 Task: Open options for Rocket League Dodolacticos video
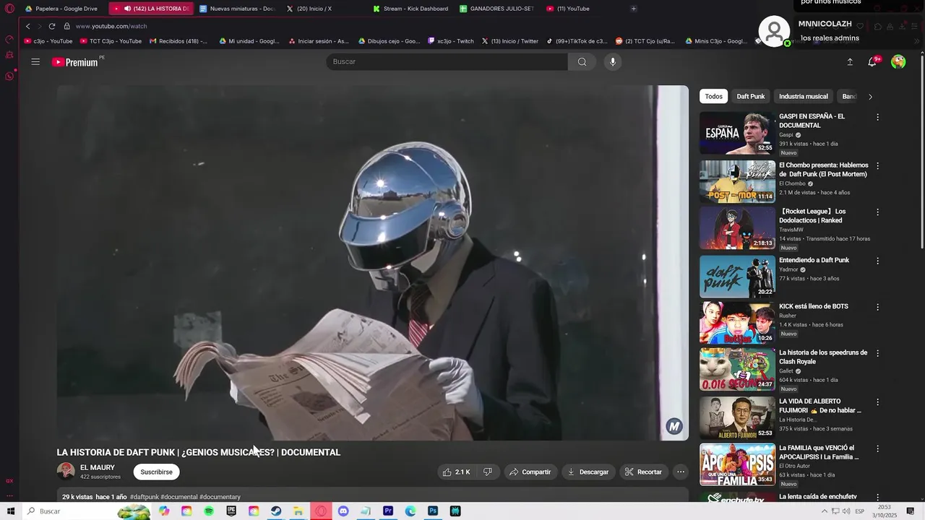click(878, 212)
